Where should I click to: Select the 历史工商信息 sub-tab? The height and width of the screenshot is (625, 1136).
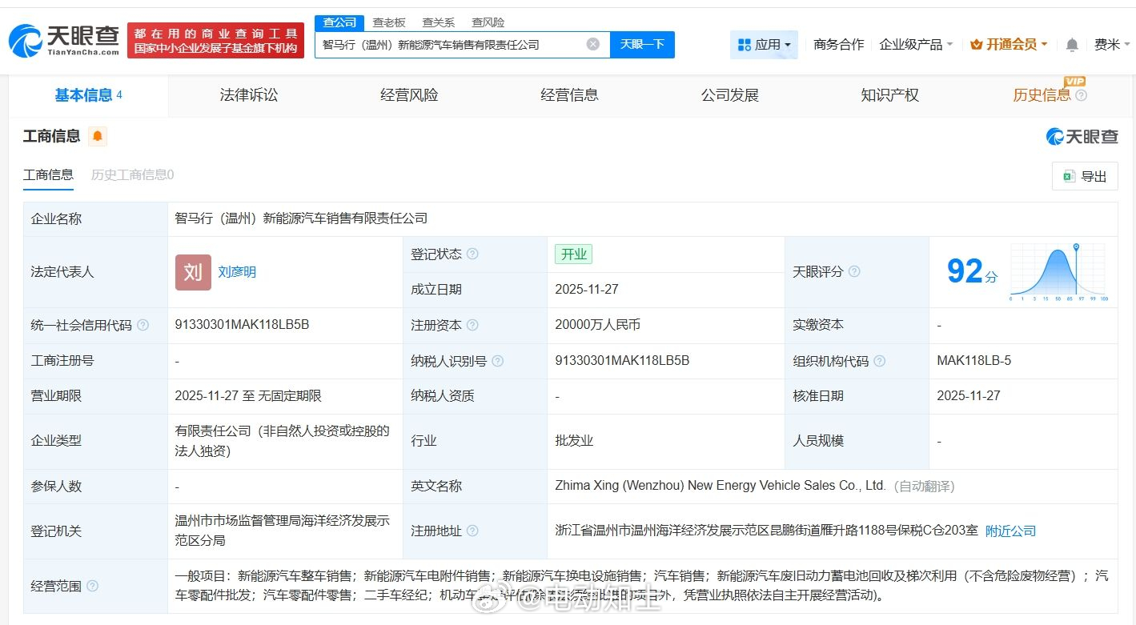click(x=130, y=174)
